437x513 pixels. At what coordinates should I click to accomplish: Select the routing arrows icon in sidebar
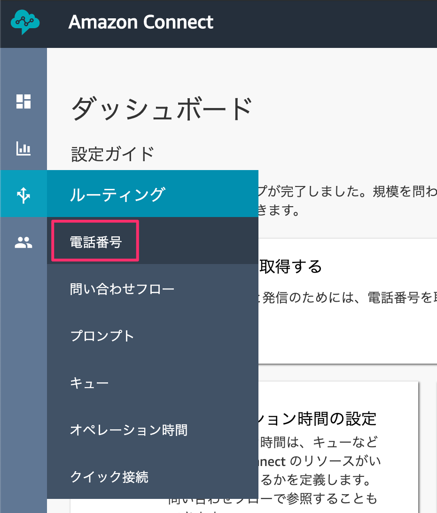[23, 195]
